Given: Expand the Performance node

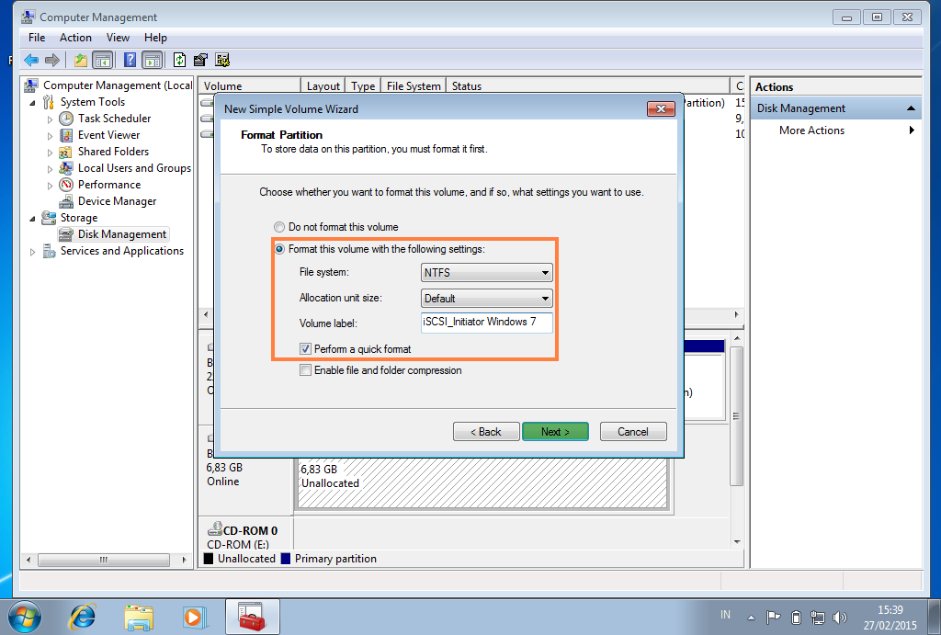Looking at the screenshot, I should pos(50,186).
